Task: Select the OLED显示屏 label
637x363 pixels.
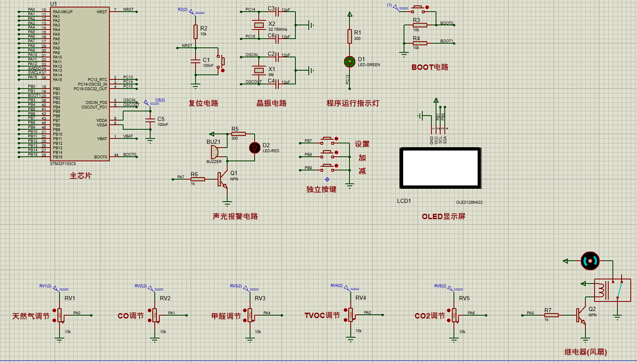Action: [x=444, y=216]
